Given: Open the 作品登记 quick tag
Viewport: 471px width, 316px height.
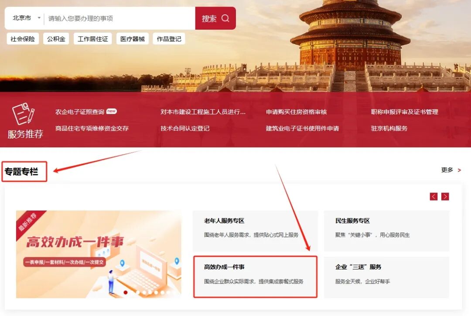Looking at the screenshot, I should [x=169, y=39].
